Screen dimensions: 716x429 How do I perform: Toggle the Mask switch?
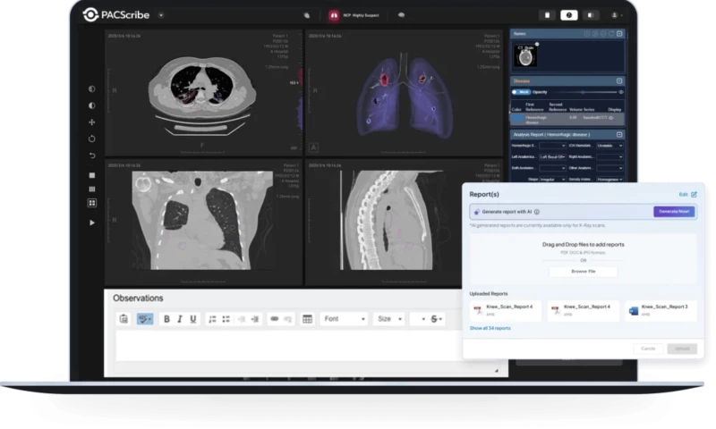(x=521, y=92)
